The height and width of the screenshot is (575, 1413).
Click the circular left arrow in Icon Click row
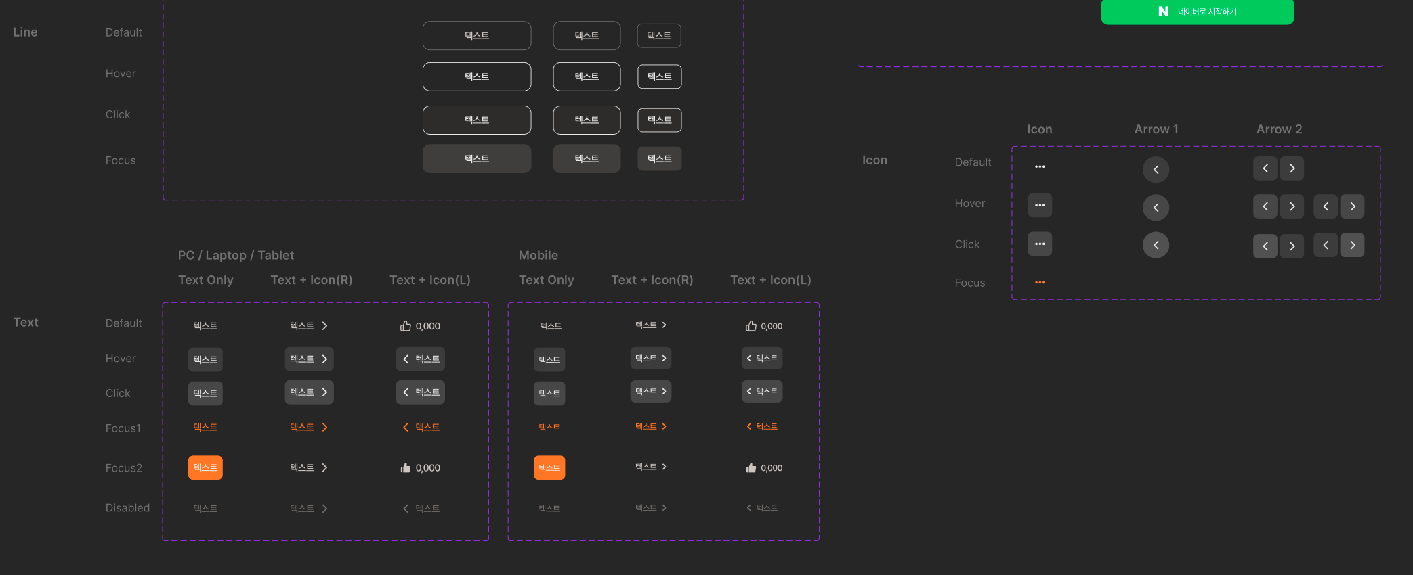[x=1156, y=245]
